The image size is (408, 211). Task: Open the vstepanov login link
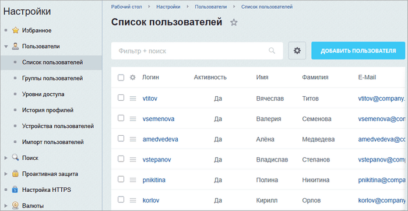pos(157,160)
